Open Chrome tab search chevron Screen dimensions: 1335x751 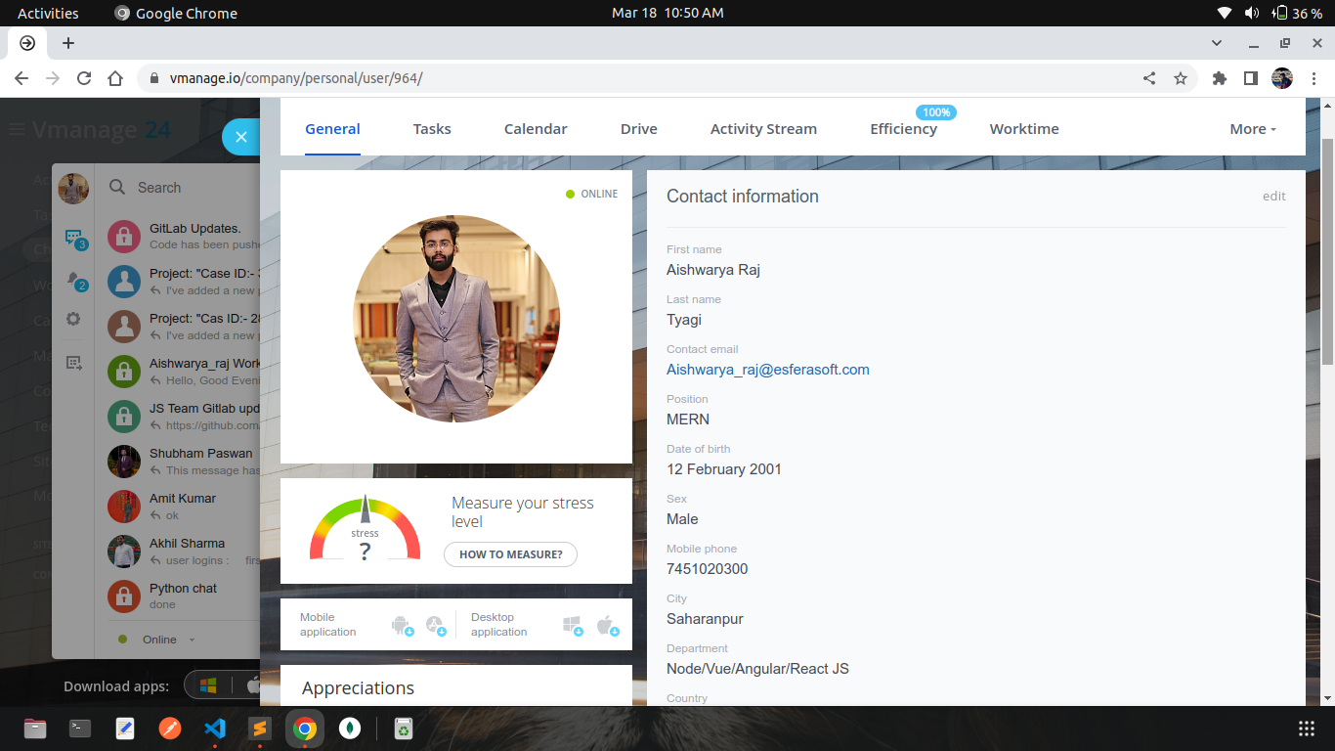1217,43
